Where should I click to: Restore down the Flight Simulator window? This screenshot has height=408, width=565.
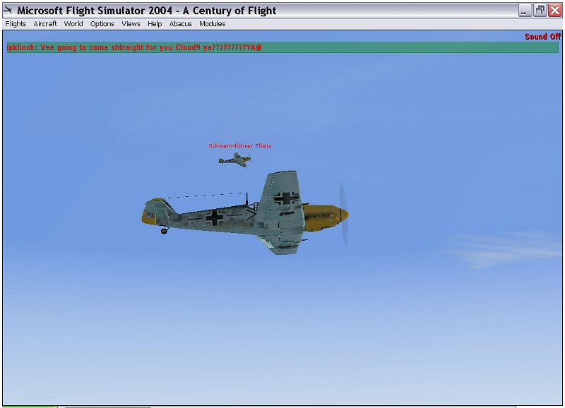540,11
